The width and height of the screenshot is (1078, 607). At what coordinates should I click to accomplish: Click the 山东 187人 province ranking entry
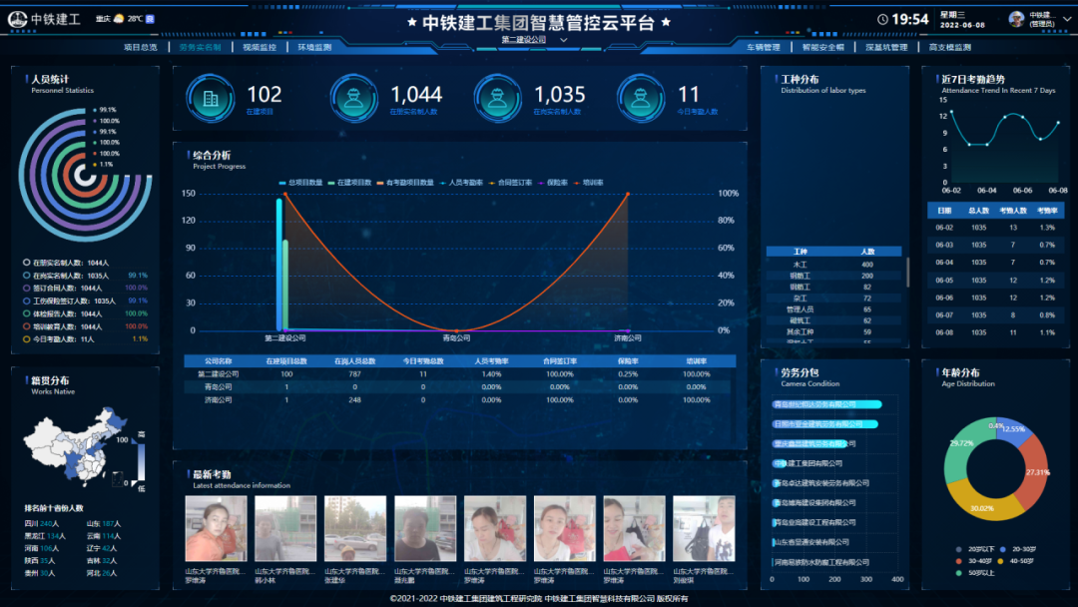(x=104, y=524)
